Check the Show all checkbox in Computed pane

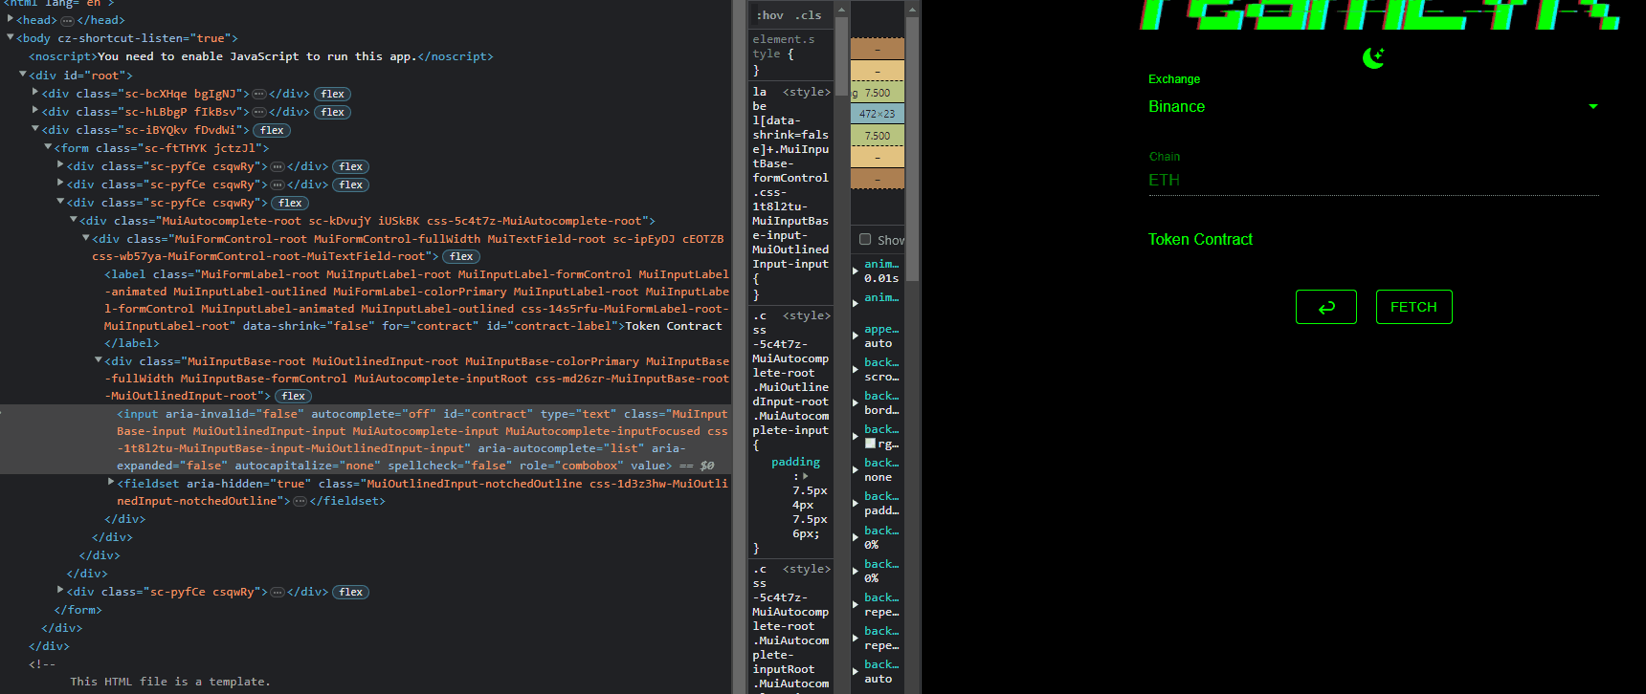point(865,240)
